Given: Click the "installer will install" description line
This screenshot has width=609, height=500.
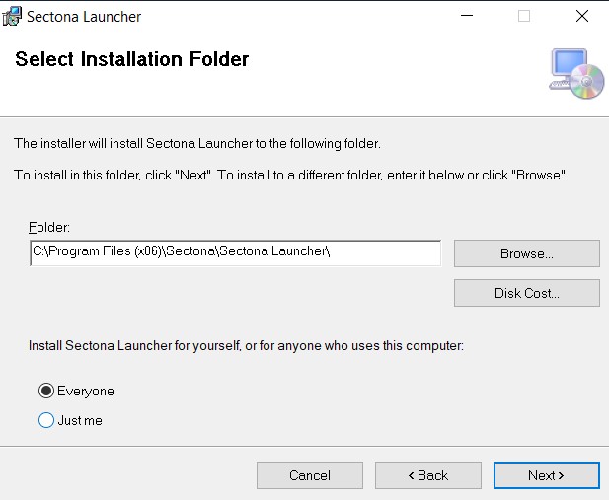Looking at the screenshot, I should 197,144.
